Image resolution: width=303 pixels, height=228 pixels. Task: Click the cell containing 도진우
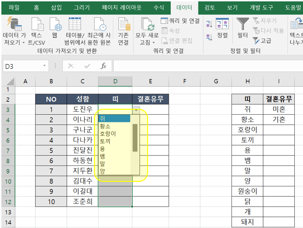tap(83, 109)
